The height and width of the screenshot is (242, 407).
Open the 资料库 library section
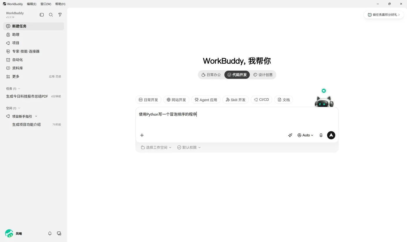[33, 68]
